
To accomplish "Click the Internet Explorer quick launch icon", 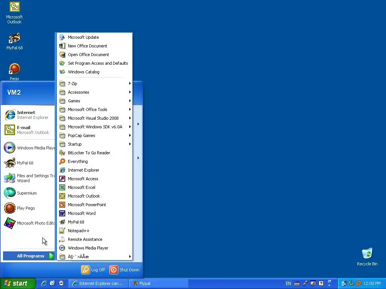I will coord(44,283).
